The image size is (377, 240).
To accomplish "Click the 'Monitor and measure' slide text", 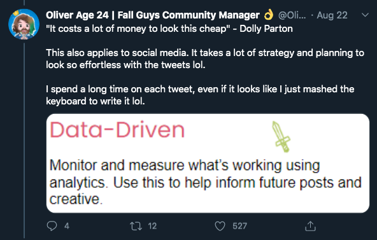I will coord(205,182).
